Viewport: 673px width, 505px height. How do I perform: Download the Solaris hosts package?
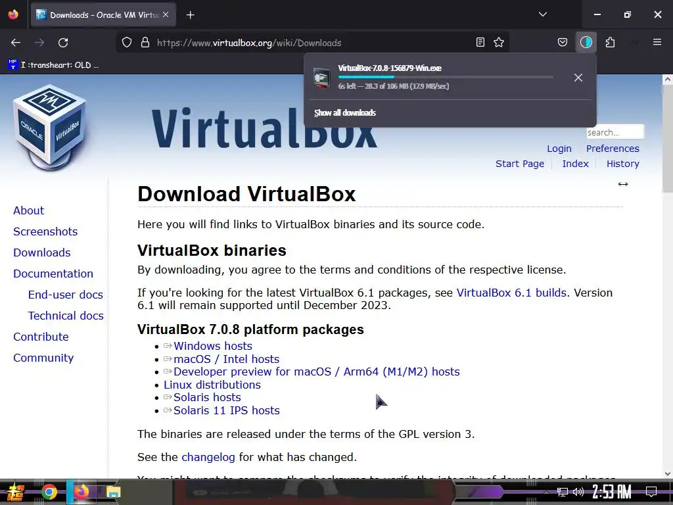(207, 398)
